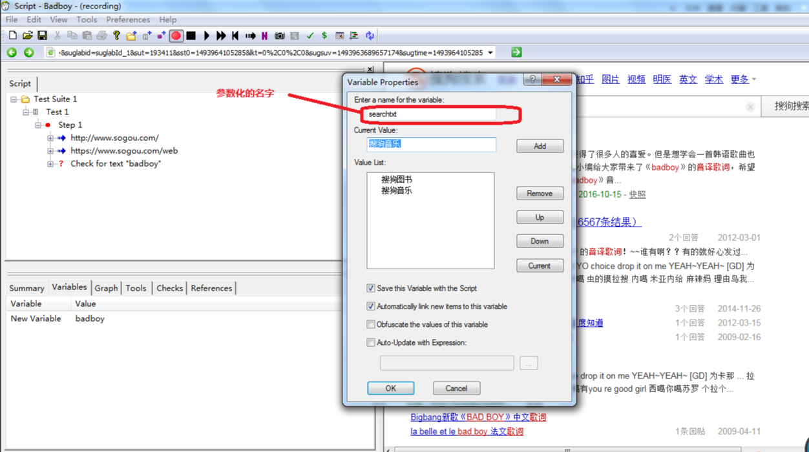Open the File menu

pyautogui.click(x=12, y=19)
